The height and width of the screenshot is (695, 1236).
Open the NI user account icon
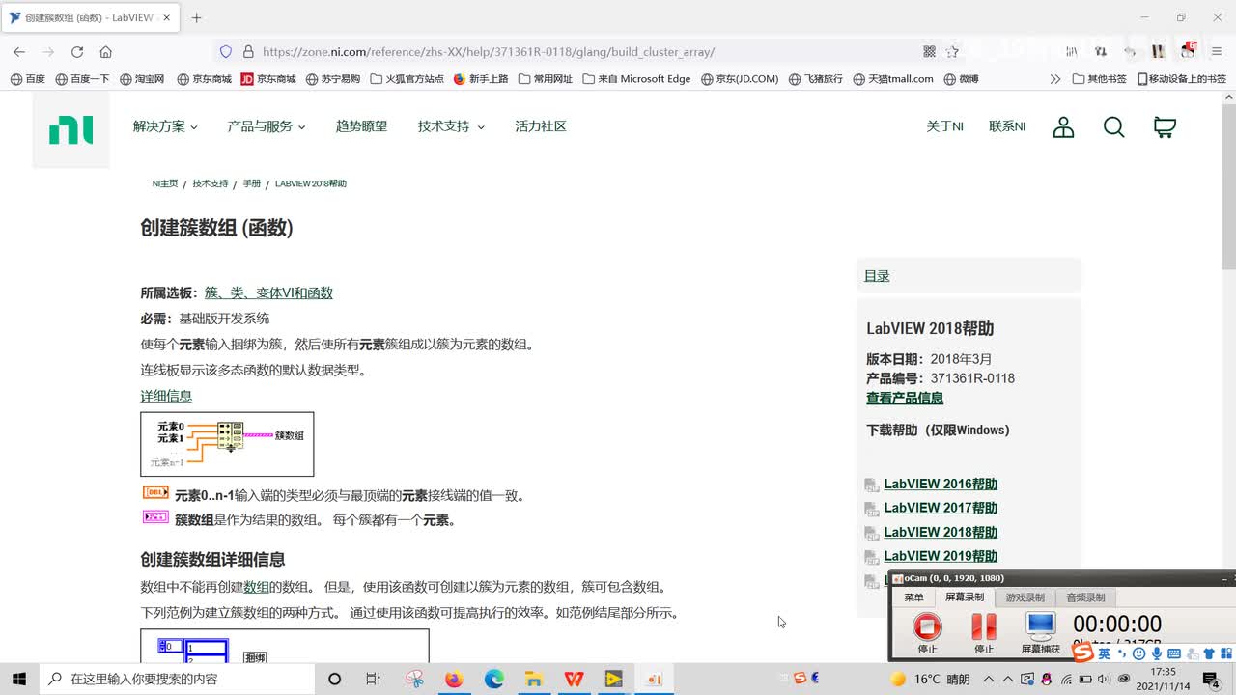pyautogui.click(x=1063, y=127)
